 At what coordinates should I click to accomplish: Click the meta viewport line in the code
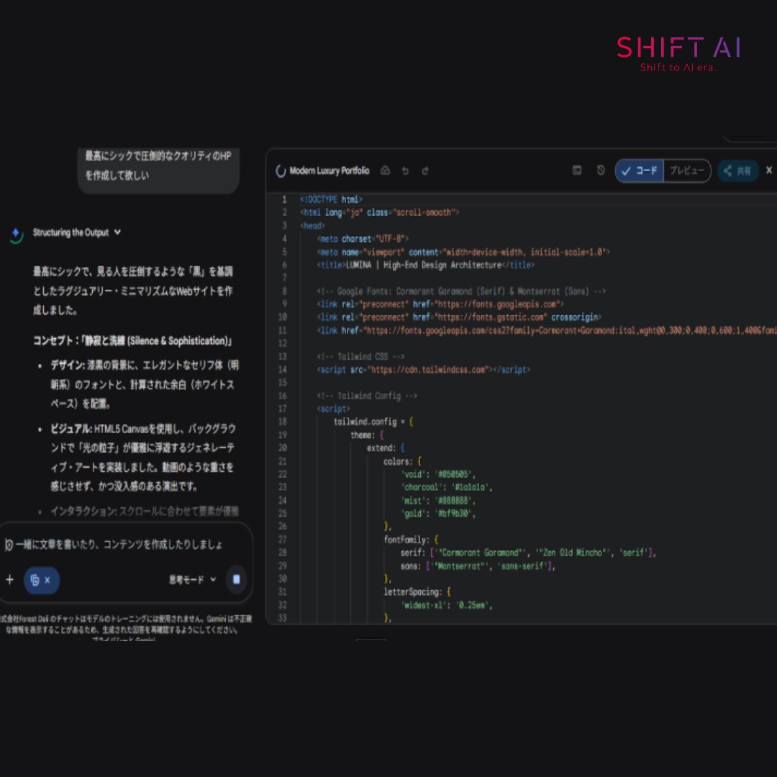click(463, 252)
